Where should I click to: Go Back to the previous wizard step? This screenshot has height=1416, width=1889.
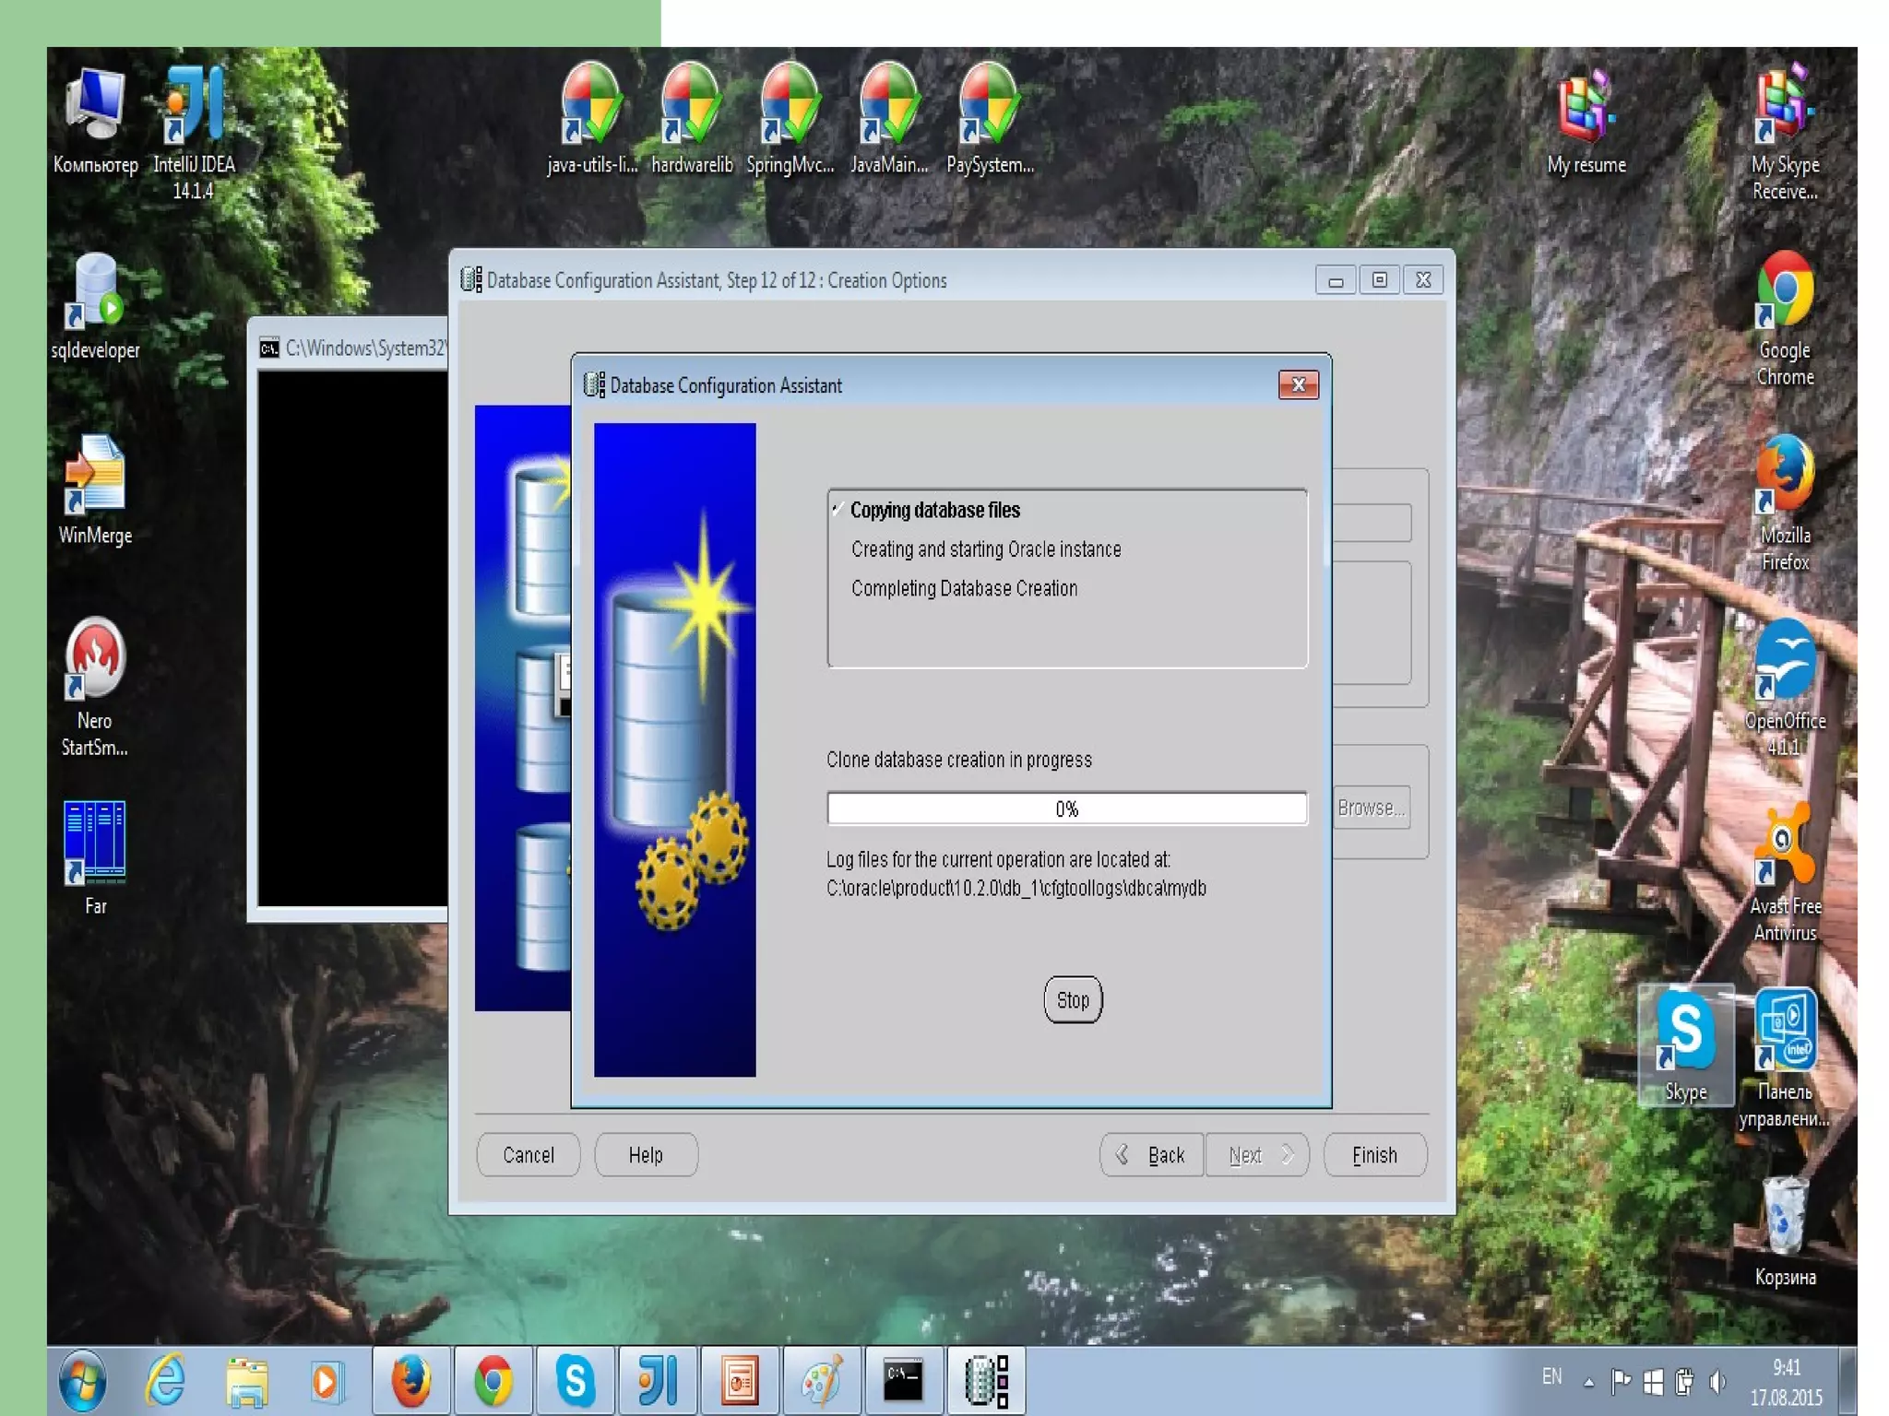click(1151, 1155)
